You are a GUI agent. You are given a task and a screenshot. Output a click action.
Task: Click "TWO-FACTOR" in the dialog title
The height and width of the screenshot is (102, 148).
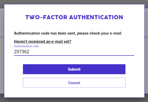coord(46,17)
